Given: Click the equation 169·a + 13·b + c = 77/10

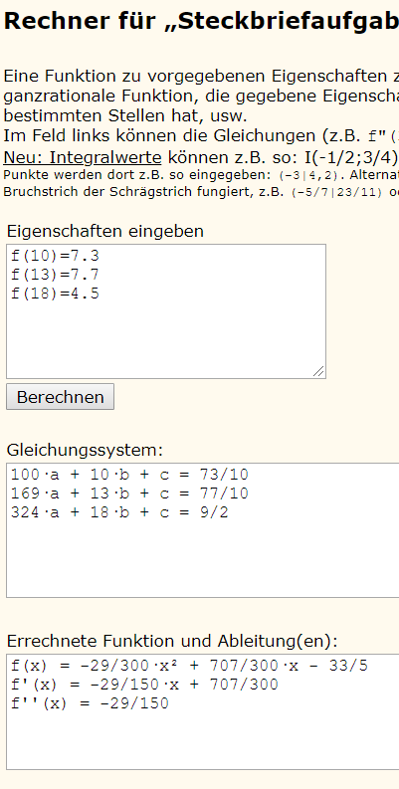Looking at the screenshot, I should (129, 493).
